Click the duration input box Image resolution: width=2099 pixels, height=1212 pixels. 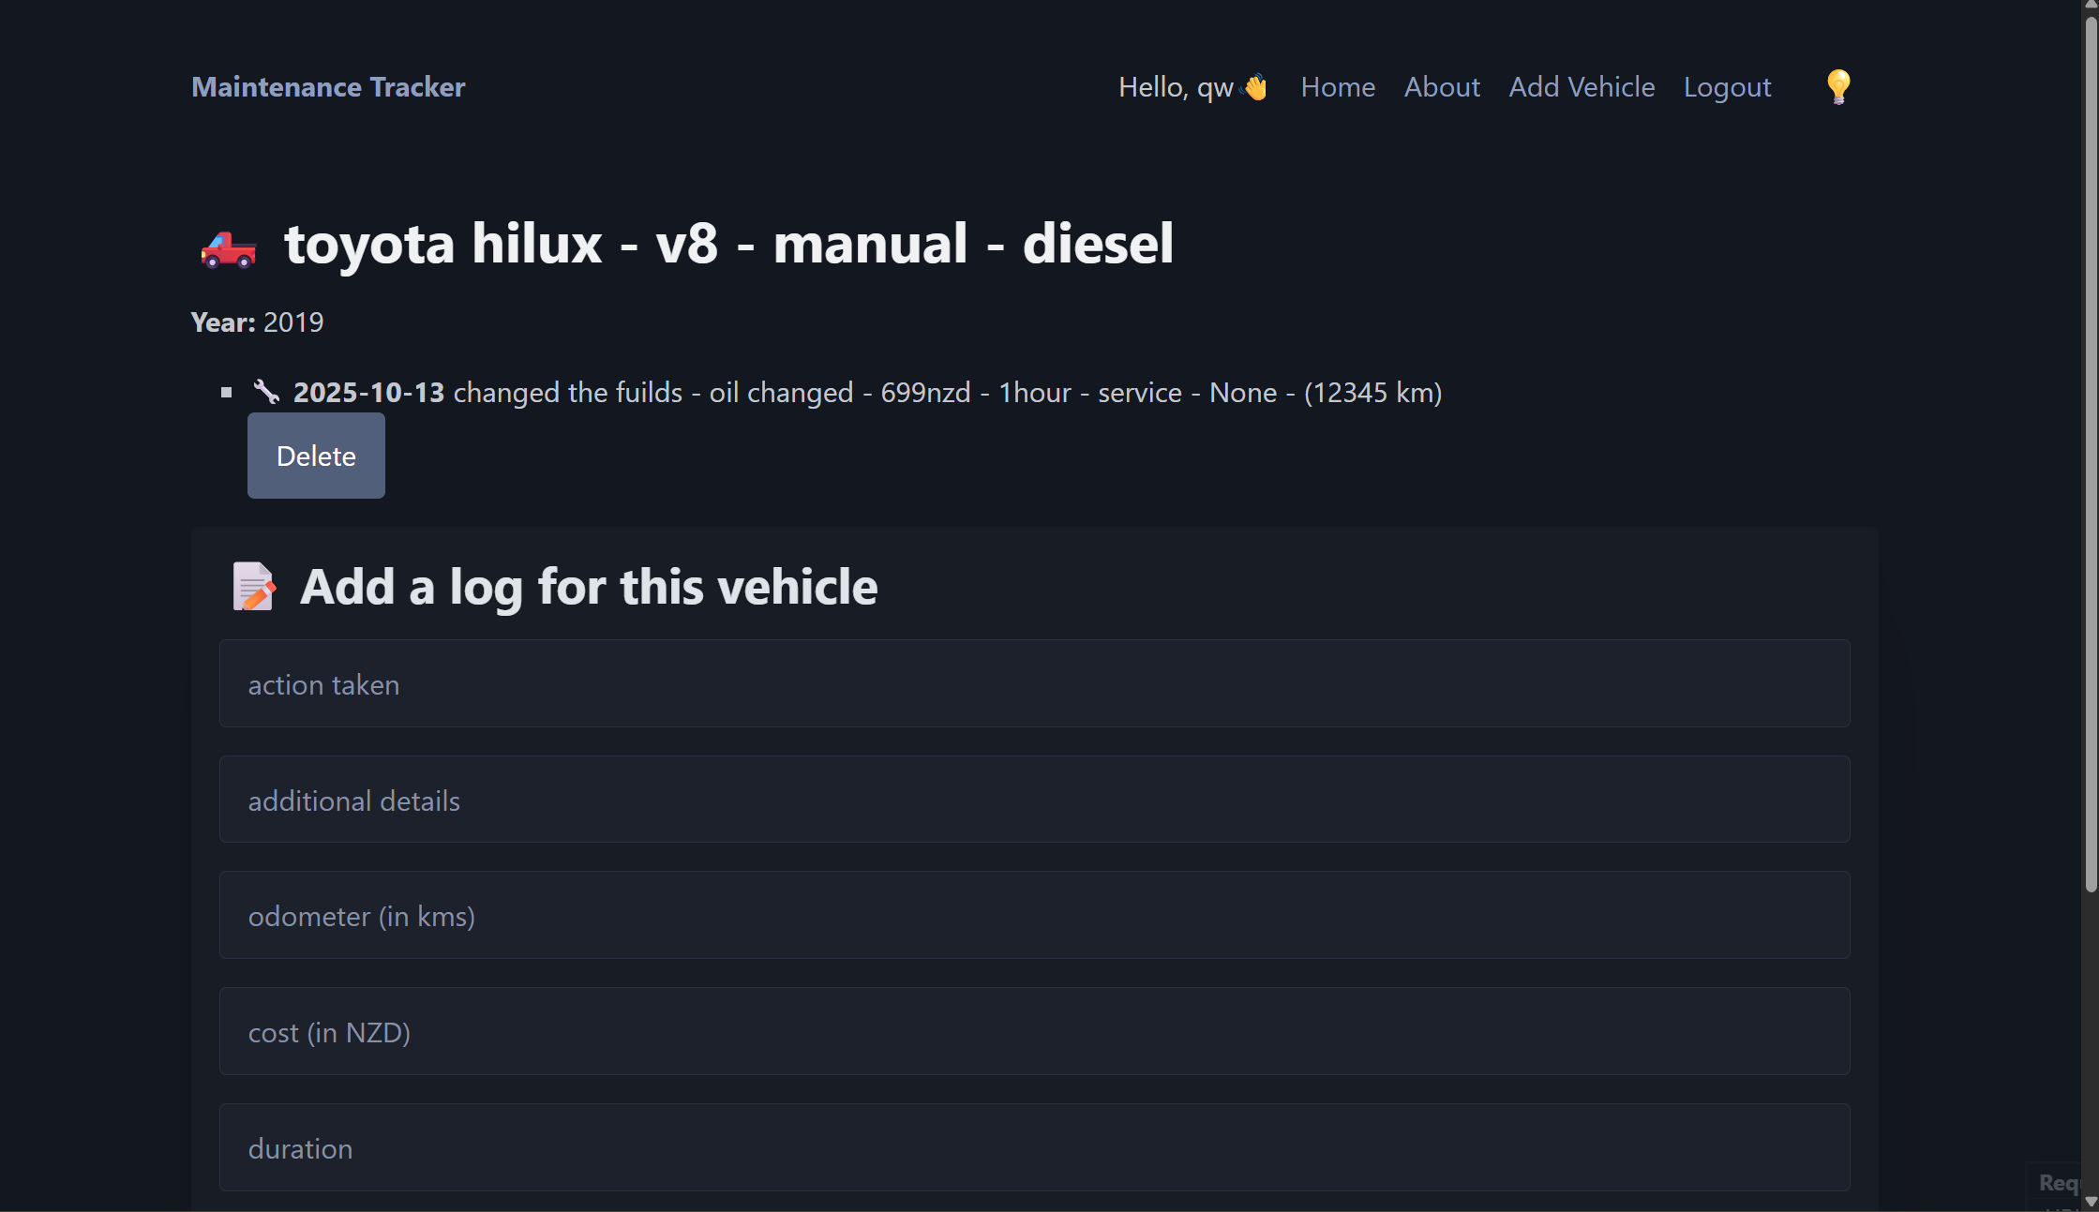[x=1034, y=1147]
